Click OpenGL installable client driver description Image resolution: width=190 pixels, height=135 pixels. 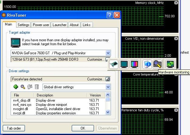(x=58, y=109)
